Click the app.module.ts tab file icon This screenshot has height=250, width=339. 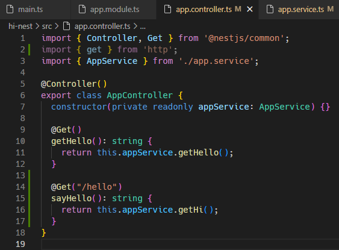coord(82,9)
